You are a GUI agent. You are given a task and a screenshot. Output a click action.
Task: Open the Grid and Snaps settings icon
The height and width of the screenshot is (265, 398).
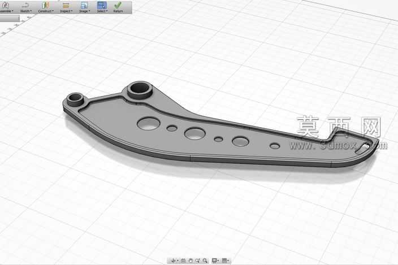224,260
